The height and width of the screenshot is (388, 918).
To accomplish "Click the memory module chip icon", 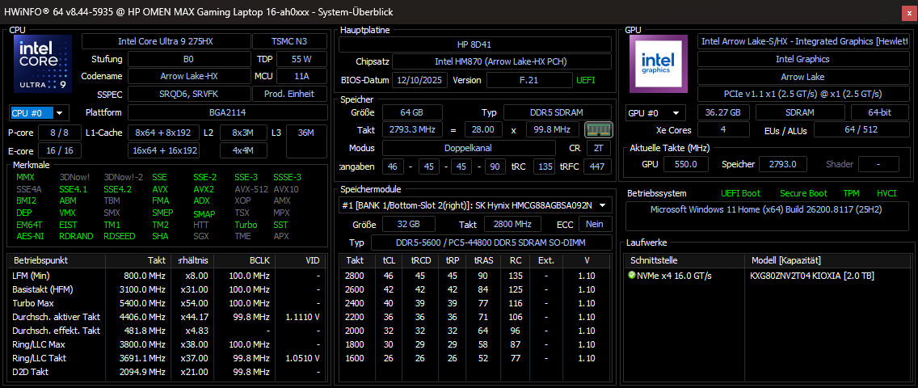I will coord(598,129).
